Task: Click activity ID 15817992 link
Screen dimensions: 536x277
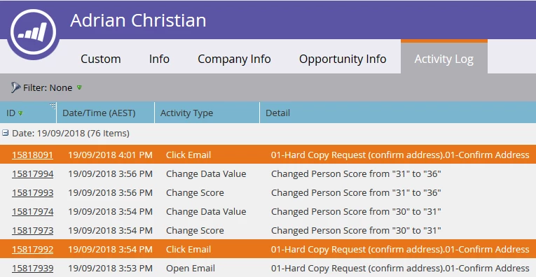Action: [x=32, y=249]
